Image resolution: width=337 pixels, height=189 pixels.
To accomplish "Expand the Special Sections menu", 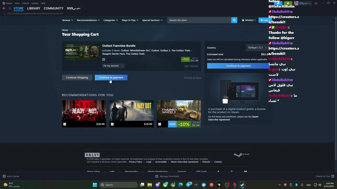I will pyautogui.click(x=152, y=20).
